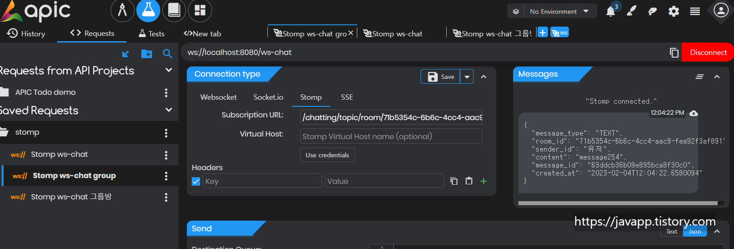Select Websocket connection type

[x=218, y=97]
